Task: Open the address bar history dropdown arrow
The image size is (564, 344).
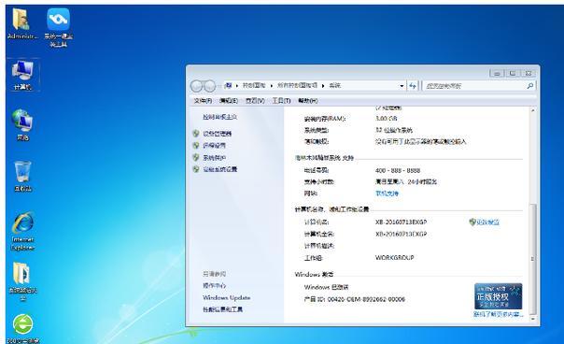Action: tap(402, 86)
